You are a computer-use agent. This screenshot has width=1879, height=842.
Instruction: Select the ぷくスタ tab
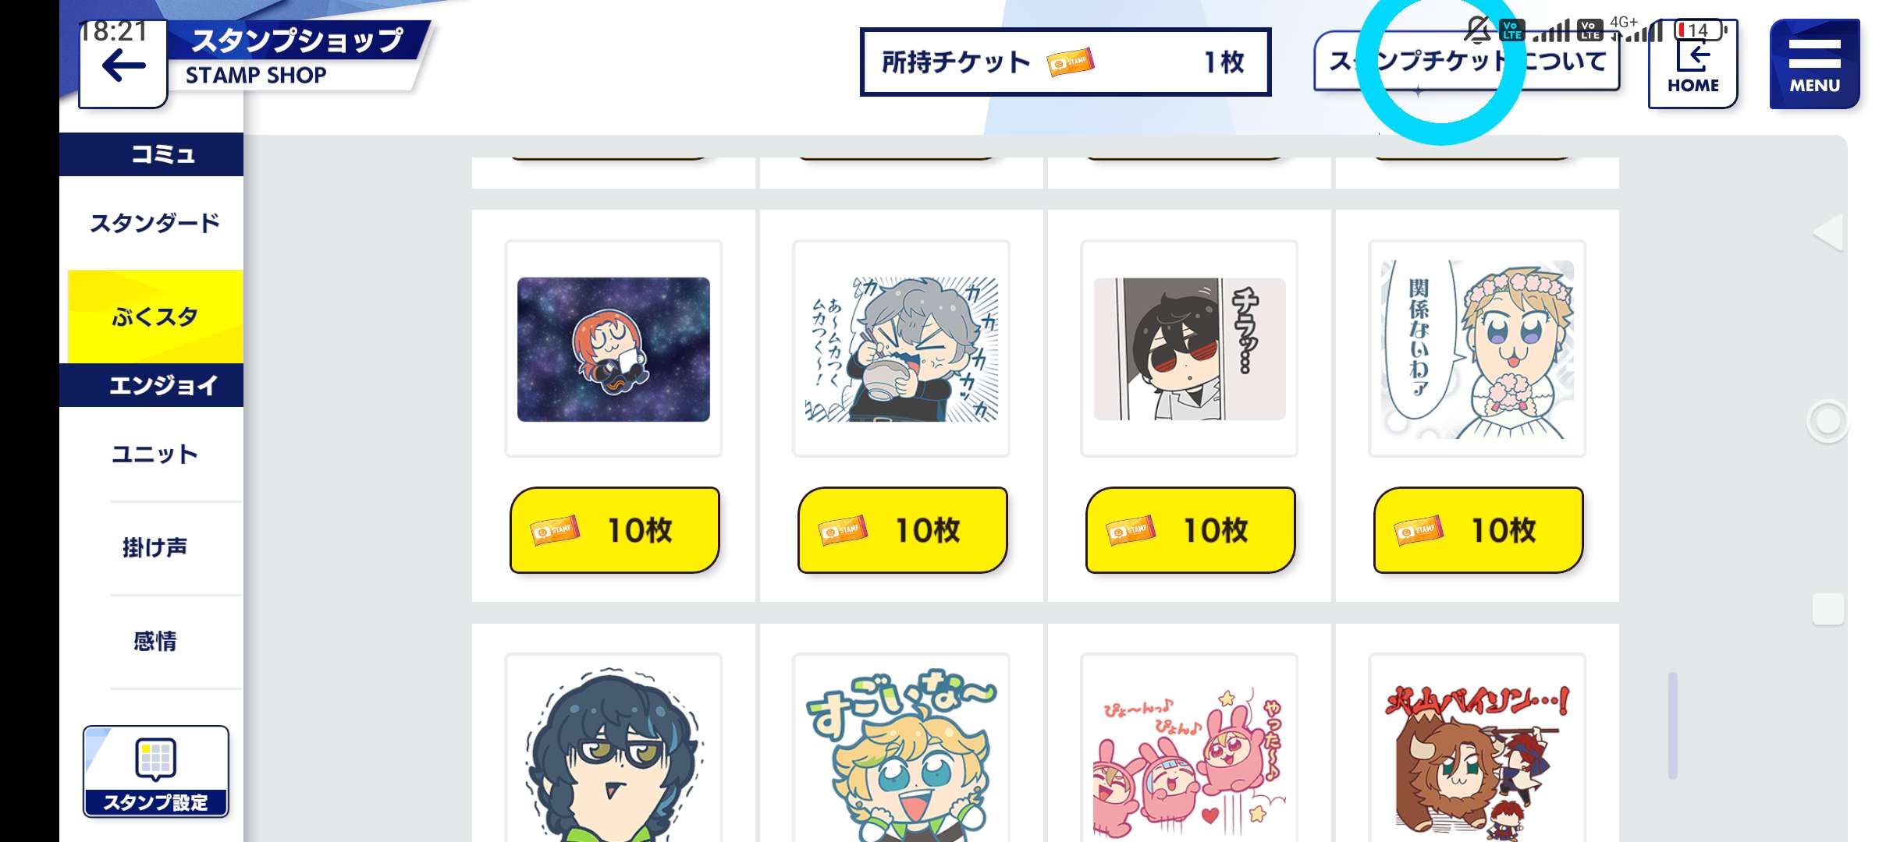point(155,317)
